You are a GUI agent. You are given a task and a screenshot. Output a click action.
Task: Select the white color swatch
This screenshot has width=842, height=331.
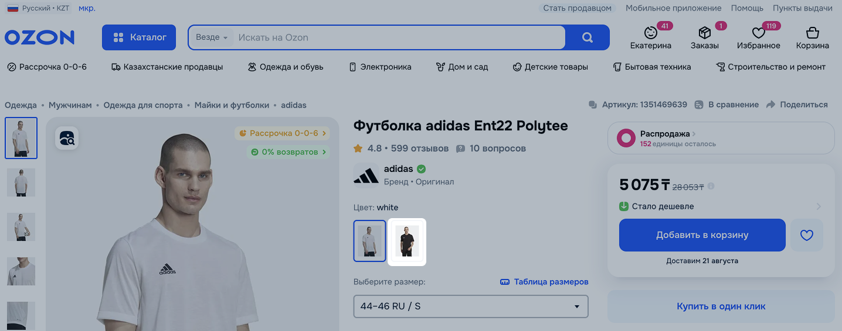click(x=370, y=241)
